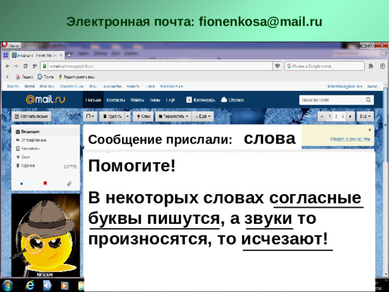389x292 pixels.
Task: Expand the All projects dropdown
Action: 171,86
